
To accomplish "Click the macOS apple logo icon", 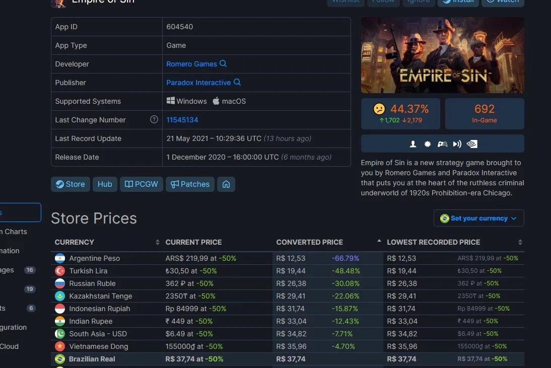I will click(216, 101).
